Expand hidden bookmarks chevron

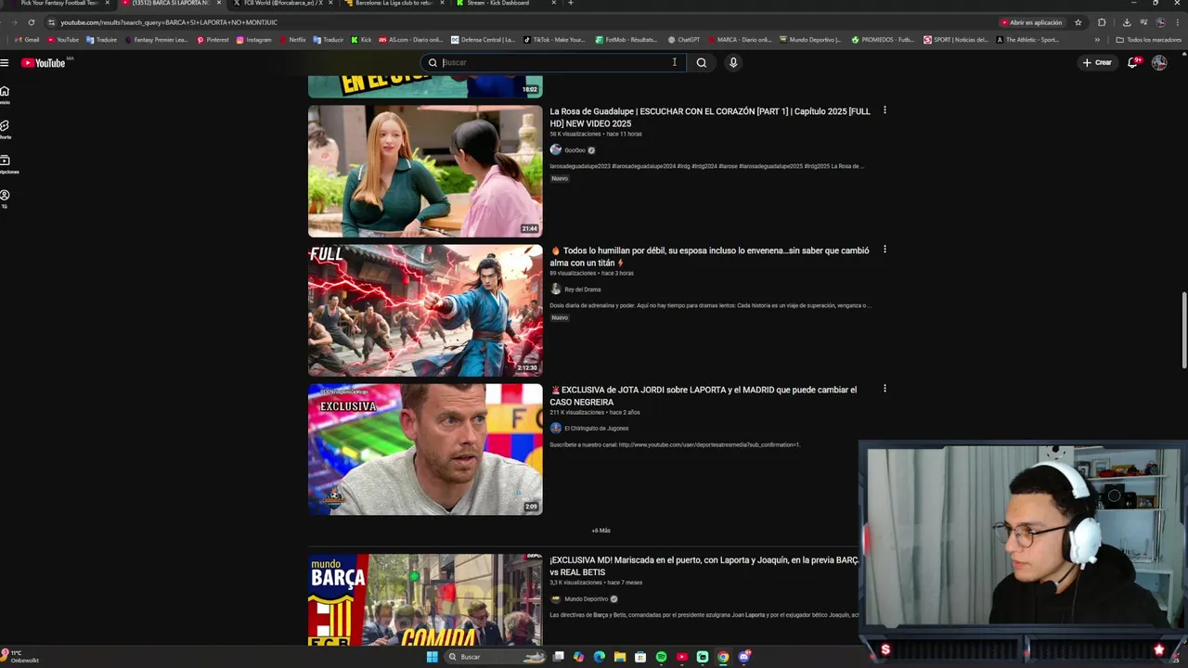(1097, 40)
